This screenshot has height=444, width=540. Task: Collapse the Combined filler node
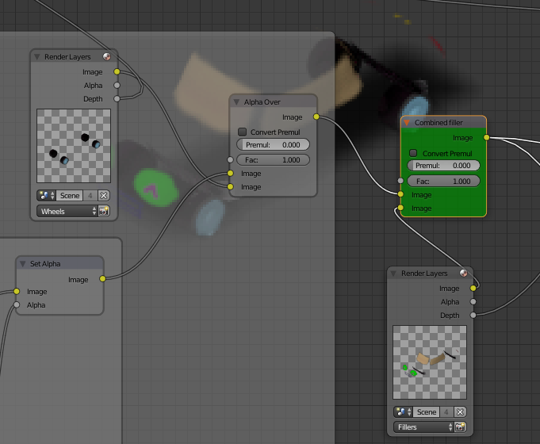pos(408,123)
